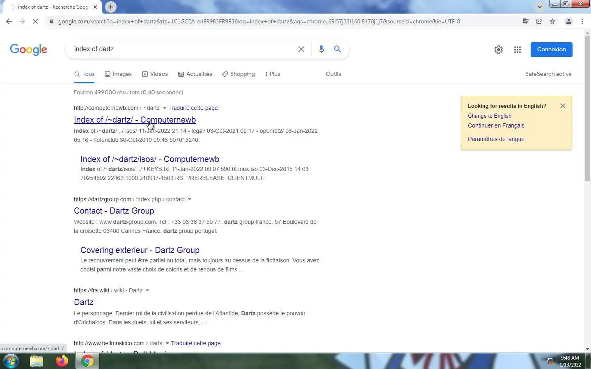Stop loading the page
591x369 pixels.
35,21
